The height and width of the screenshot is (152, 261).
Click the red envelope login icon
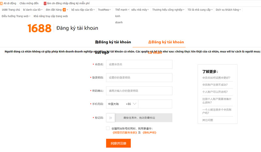[45, 3]
